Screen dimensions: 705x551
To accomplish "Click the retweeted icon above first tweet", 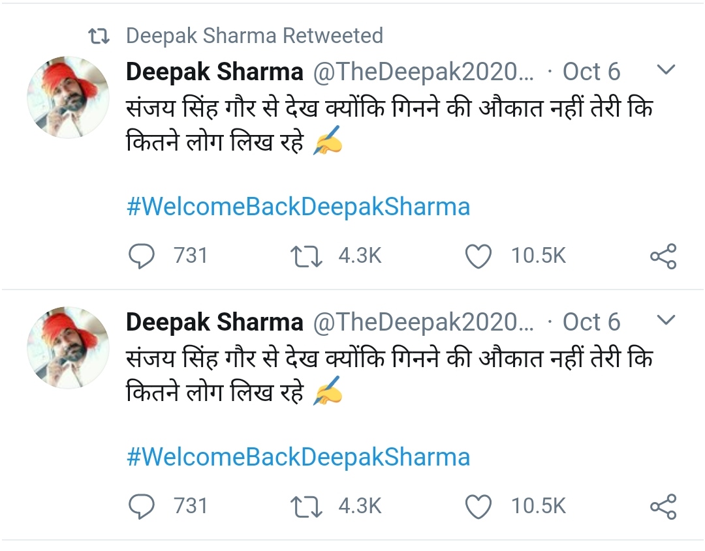I will click(99, 36).
